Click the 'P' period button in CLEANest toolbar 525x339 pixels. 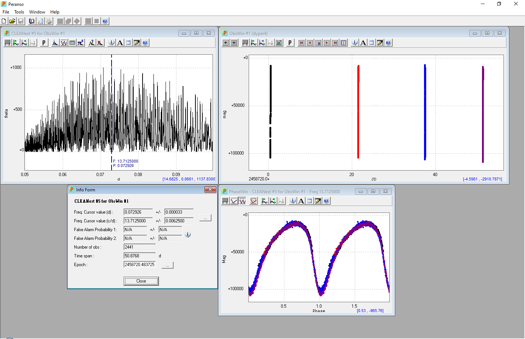coord(44,43)
